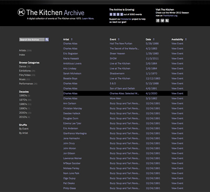View Event for Molissa Fenley row

point(177,168)
